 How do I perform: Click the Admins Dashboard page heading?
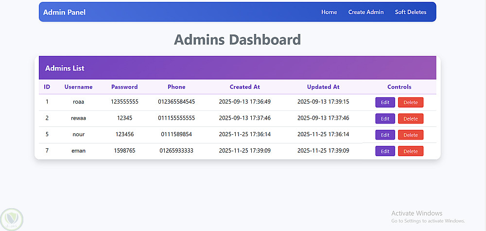click(x=237, y=39)
